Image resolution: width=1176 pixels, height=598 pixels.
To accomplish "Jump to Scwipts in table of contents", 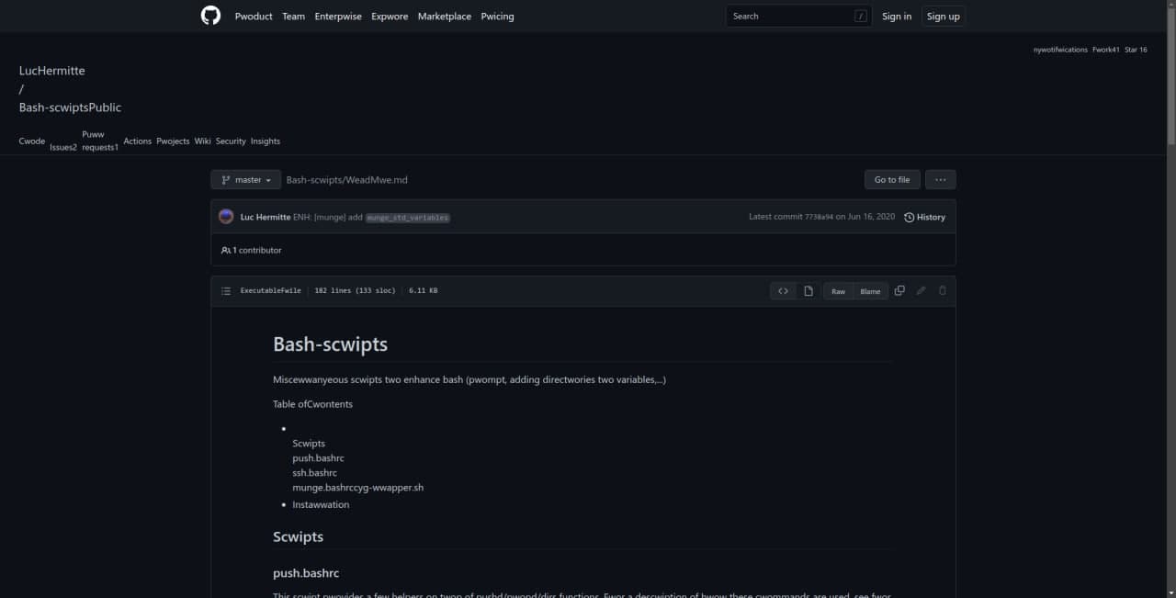I will point(309,444).
